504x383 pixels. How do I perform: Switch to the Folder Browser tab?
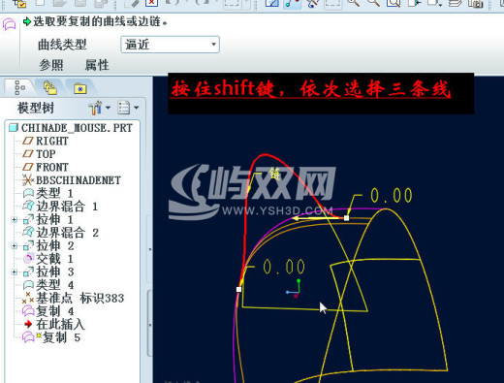50,88
